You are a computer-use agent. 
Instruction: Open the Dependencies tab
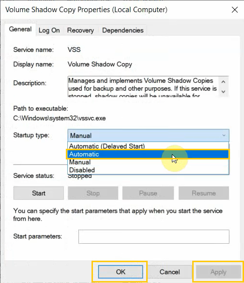123,31
